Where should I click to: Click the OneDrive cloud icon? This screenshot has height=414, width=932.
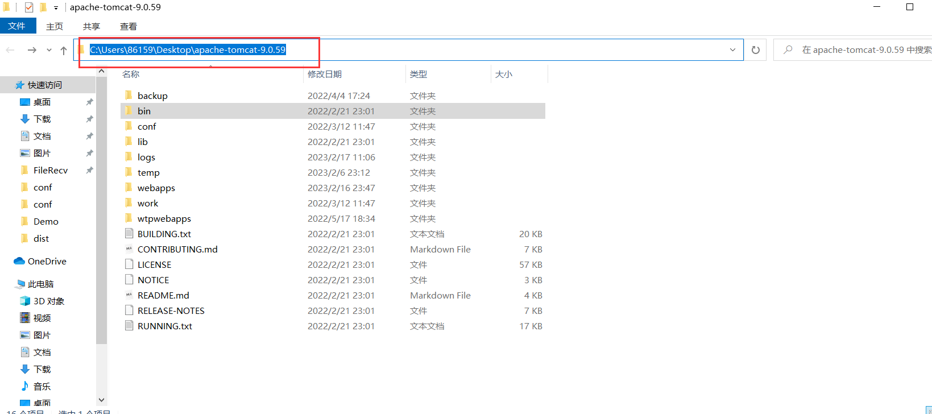pos(19,261)
